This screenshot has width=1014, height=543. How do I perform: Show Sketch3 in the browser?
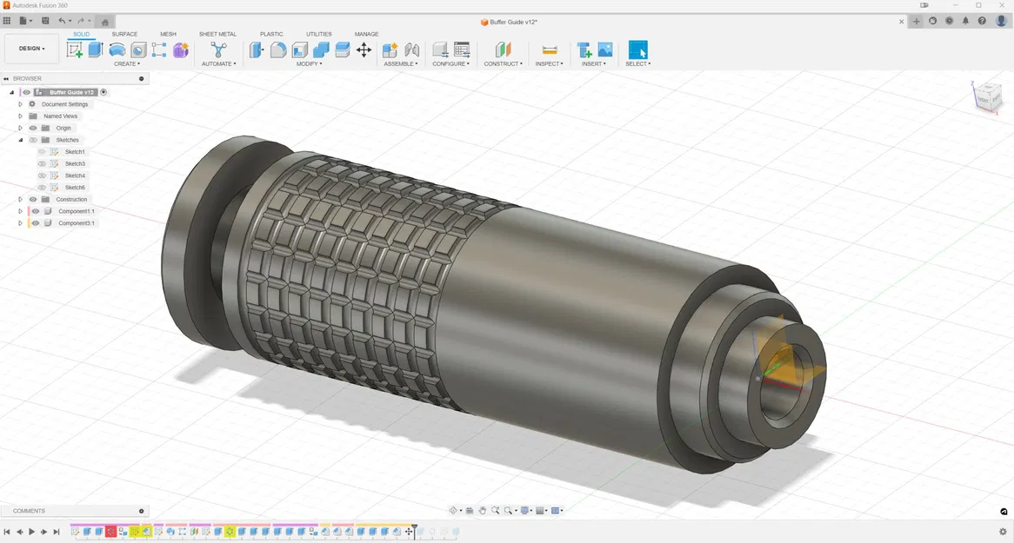[x=42, y=163]
